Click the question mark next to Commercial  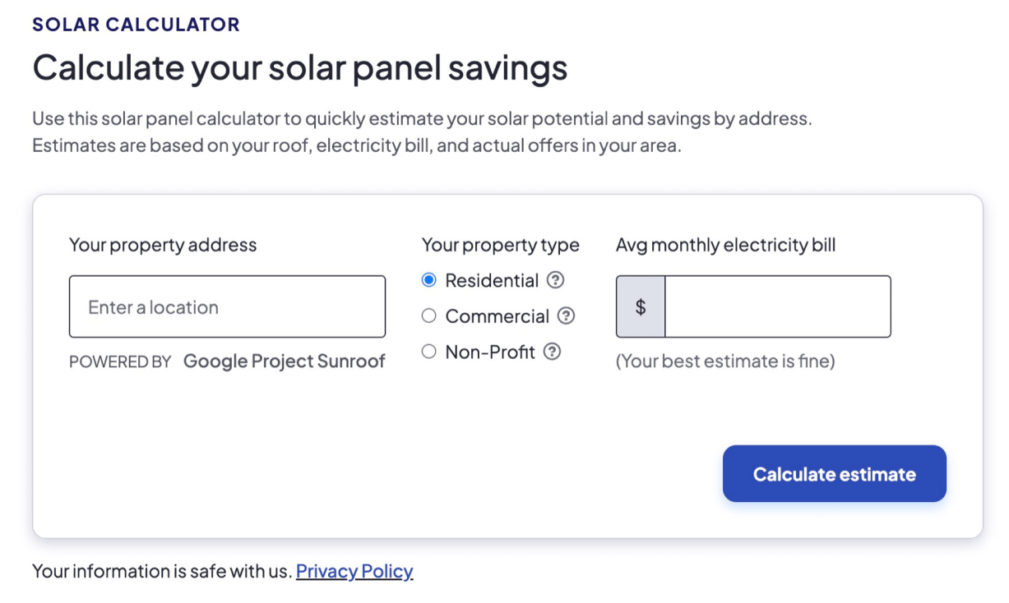pyautogui.click(x=566, y=316)
